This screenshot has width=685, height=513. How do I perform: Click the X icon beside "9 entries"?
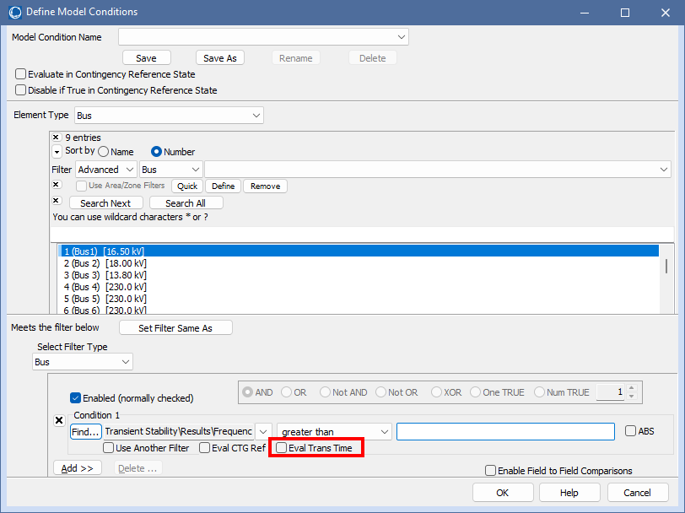click(x=57, y=137)
